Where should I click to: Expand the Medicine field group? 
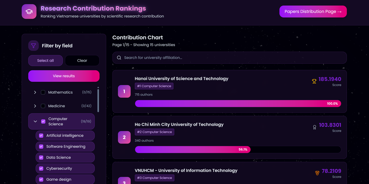[35, 106]
